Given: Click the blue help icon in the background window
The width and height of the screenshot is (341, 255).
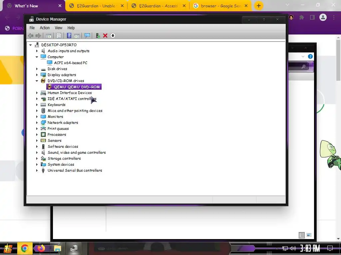Looking at the screenshot, I should click(x=310, y=56).
